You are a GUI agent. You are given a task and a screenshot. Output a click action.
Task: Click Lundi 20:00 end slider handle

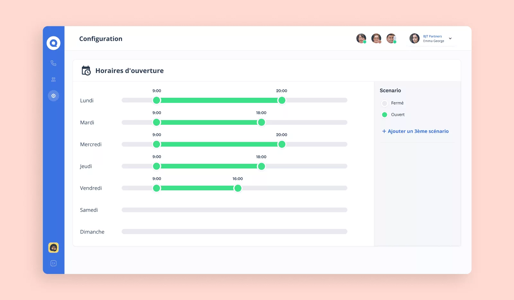coord(282,100)
